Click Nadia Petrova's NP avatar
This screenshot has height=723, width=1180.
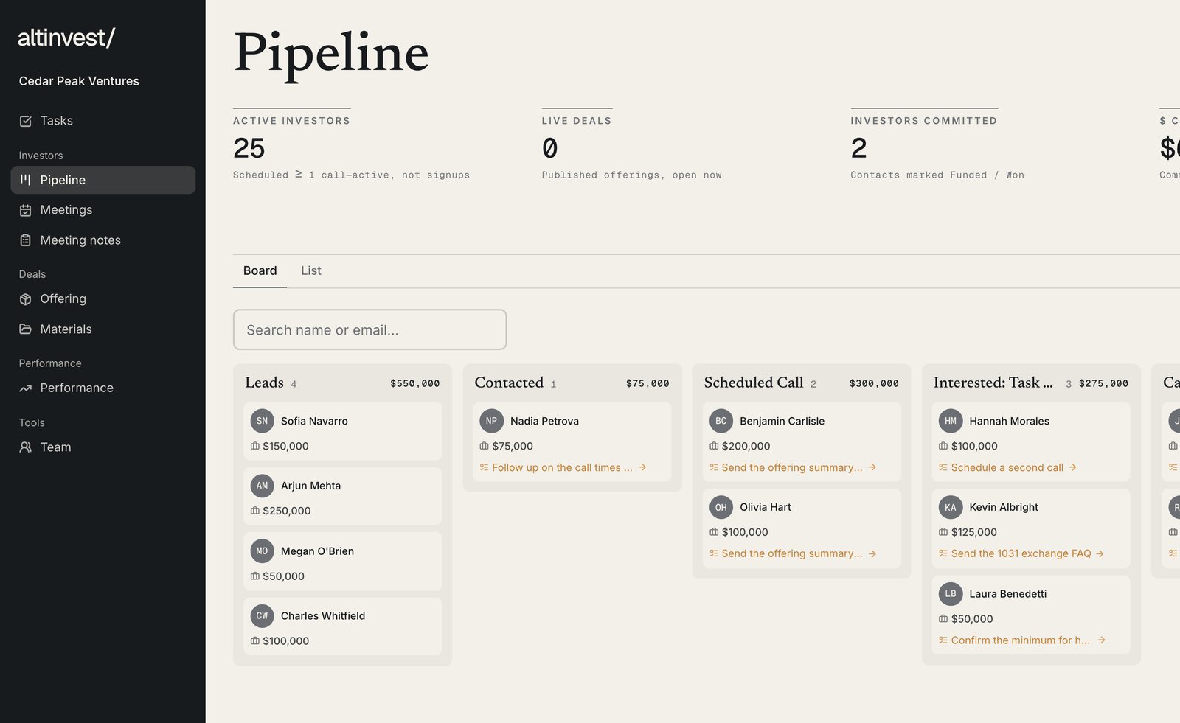point(491,421)
